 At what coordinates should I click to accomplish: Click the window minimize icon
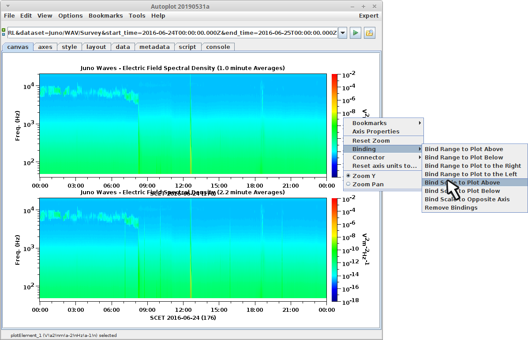352,7
